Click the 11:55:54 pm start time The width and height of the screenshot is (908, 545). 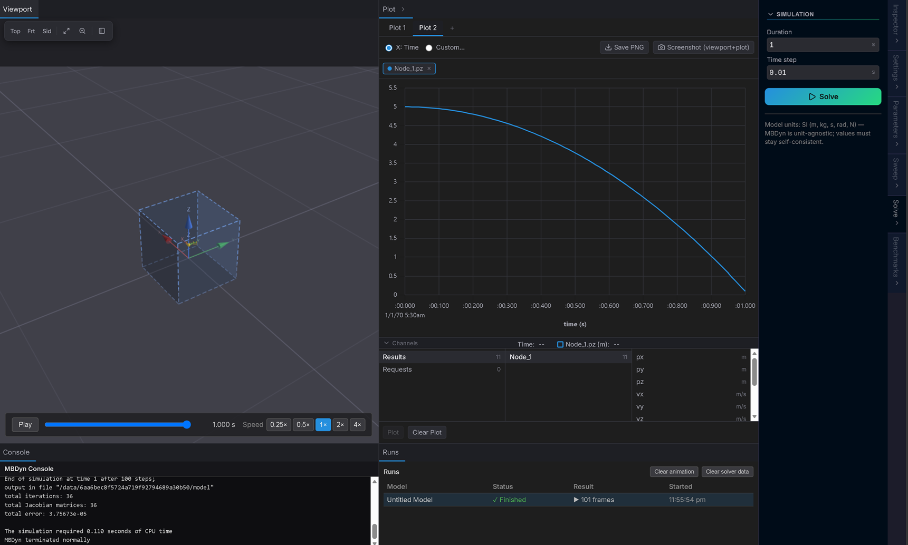coord(687,500)
